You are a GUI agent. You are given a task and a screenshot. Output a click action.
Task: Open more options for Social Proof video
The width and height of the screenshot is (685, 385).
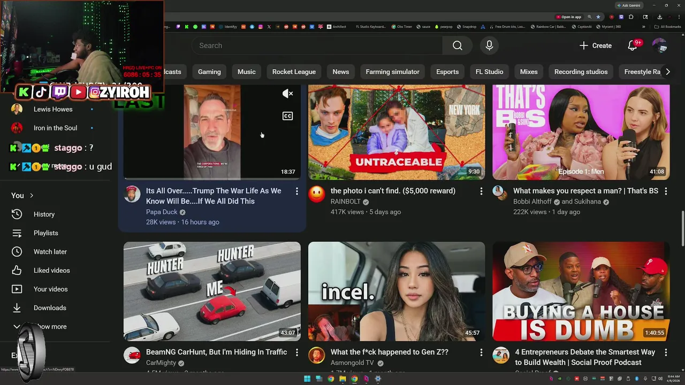pyautogui.click(x=666, y=353)
